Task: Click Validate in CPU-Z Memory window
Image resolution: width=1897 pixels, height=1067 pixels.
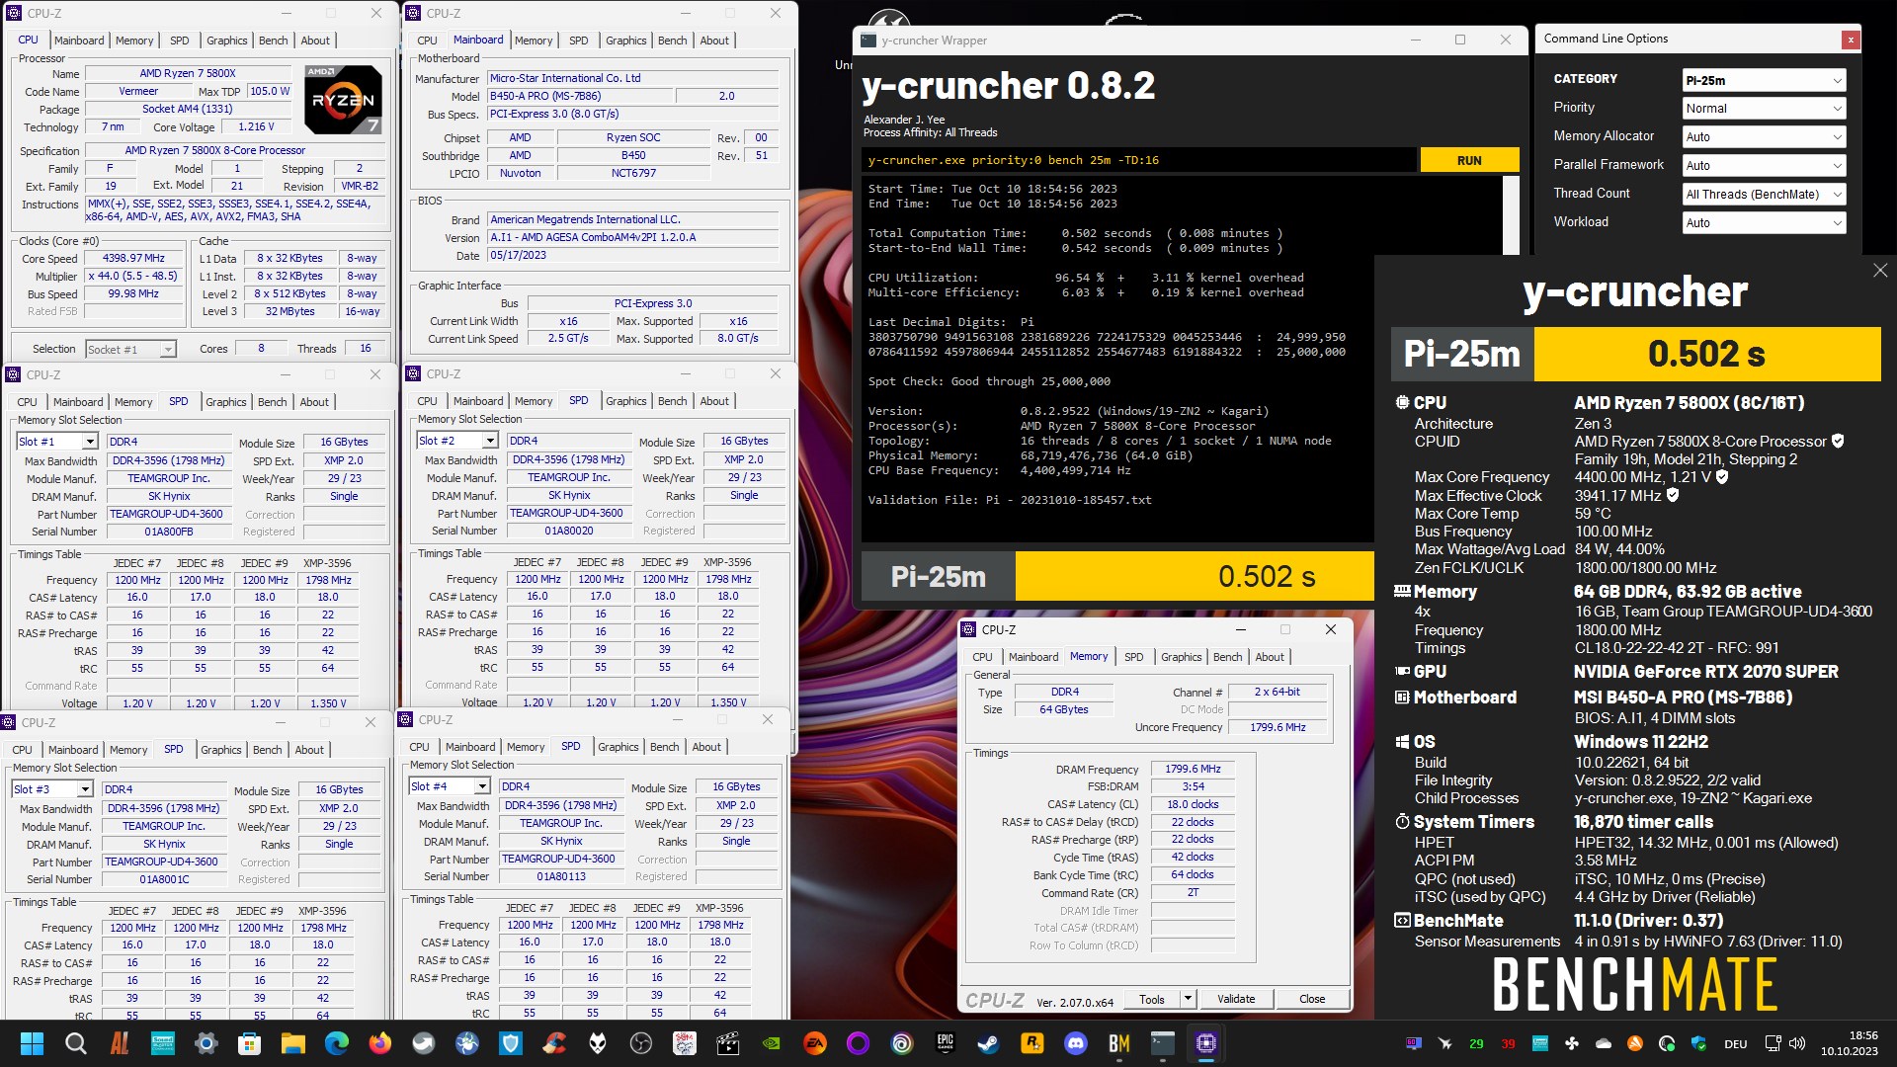Action: (x=1236, y=999)
